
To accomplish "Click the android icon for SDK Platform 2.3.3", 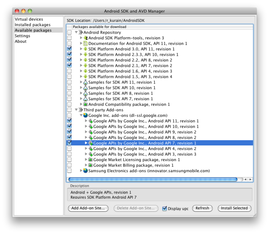I will (85, 54).
